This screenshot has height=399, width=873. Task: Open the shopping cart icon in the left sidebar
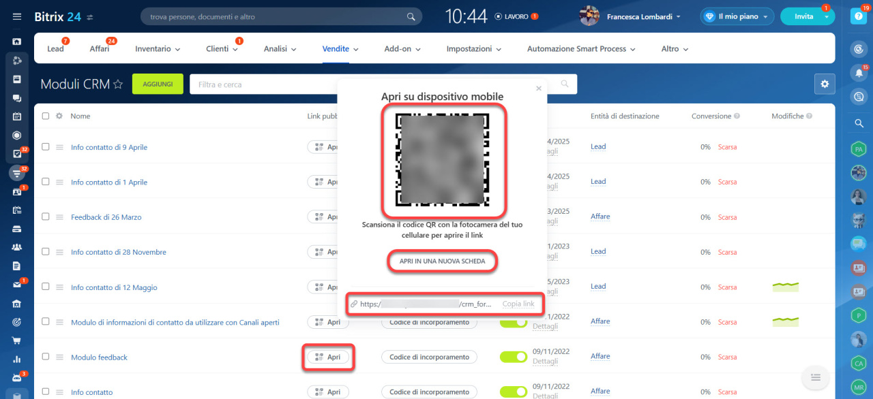point(17,340)
